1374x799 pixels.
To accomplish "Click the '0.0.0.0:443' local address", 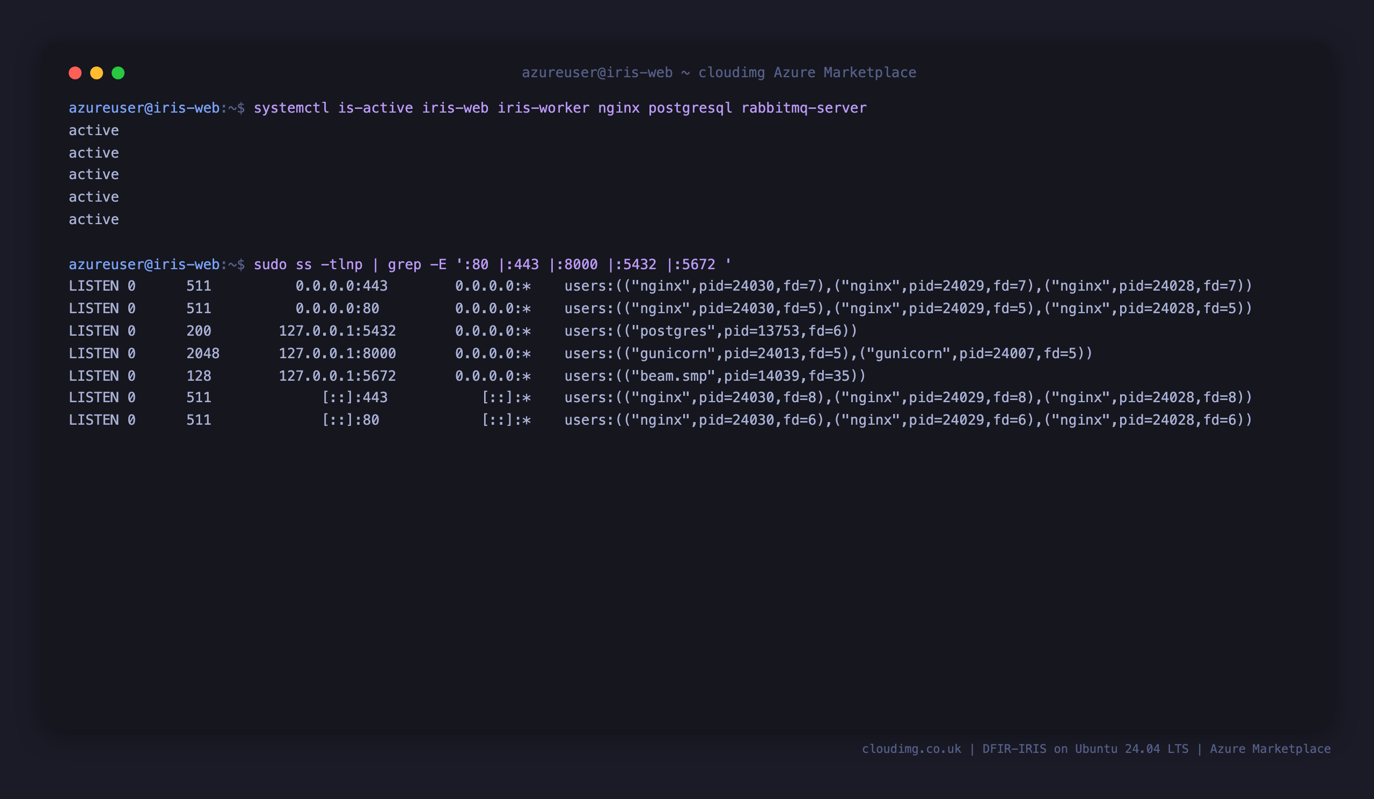I will (x=341, y=286).
